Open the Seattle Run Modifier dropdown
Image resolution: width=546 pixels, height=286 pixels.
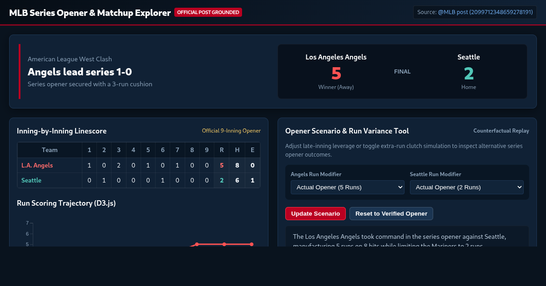(x=467, y=187)
